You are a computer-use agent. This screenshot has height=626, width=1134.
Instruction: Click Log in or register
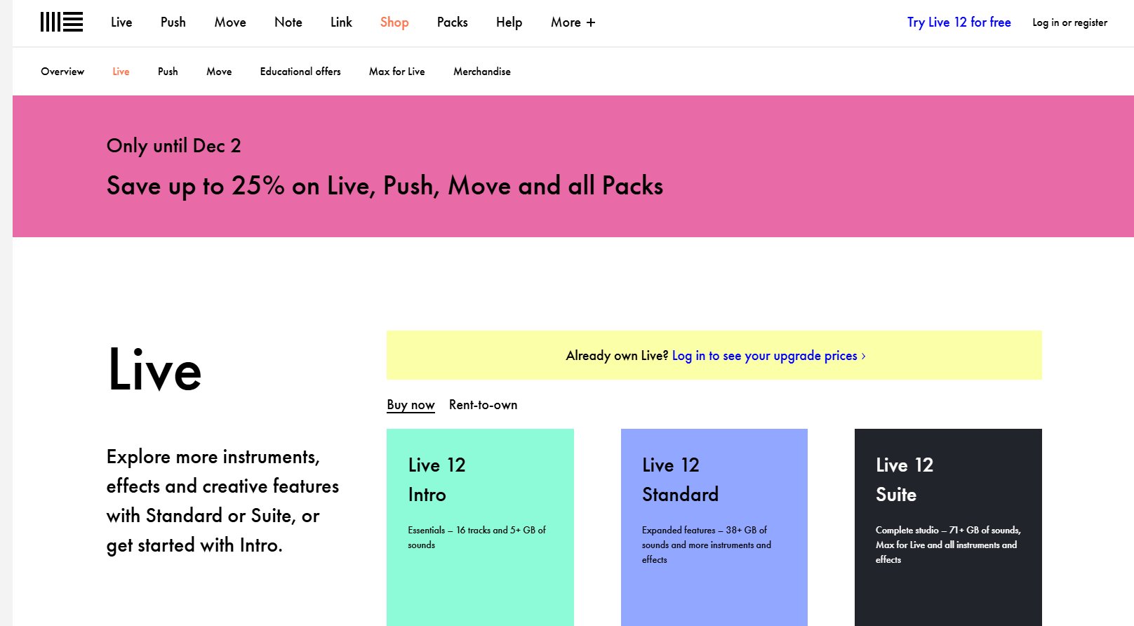[x=1069, y=22]
